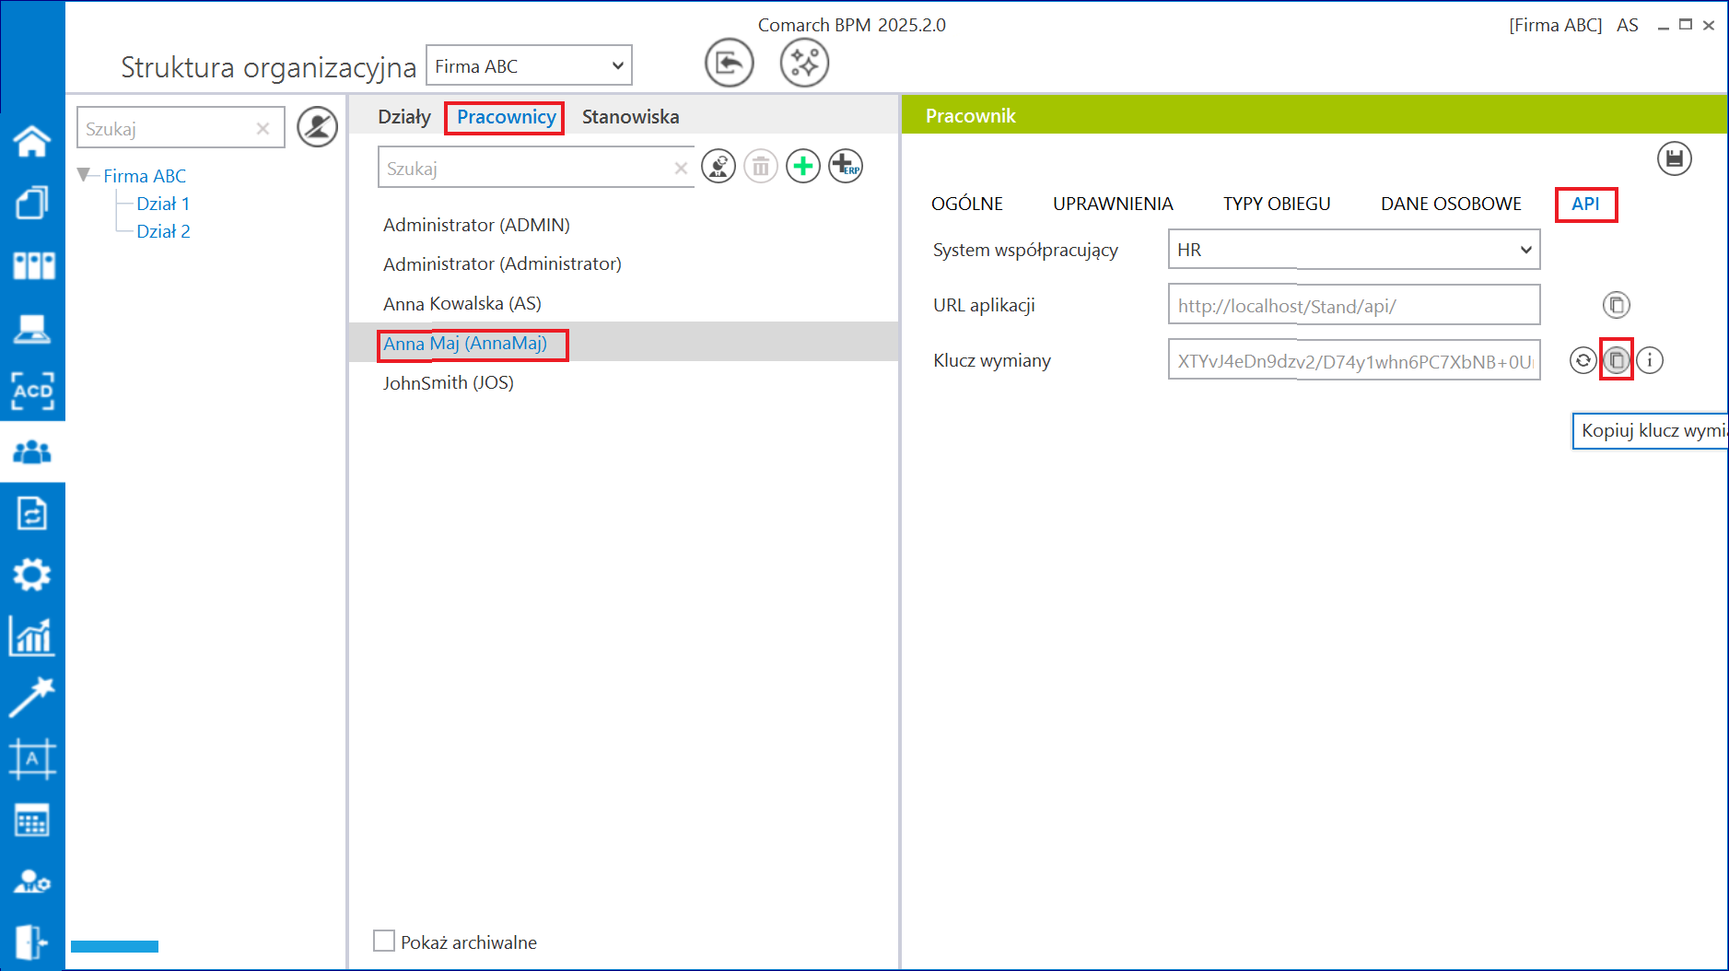Open the three-column board icon in the sidebar
This screenshot has width=1729, height=971.
tap(32, 265)
